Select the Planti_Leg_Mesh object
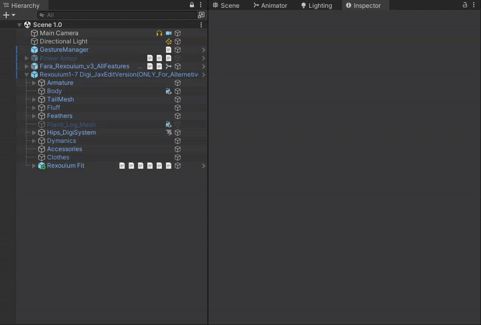 71,125
